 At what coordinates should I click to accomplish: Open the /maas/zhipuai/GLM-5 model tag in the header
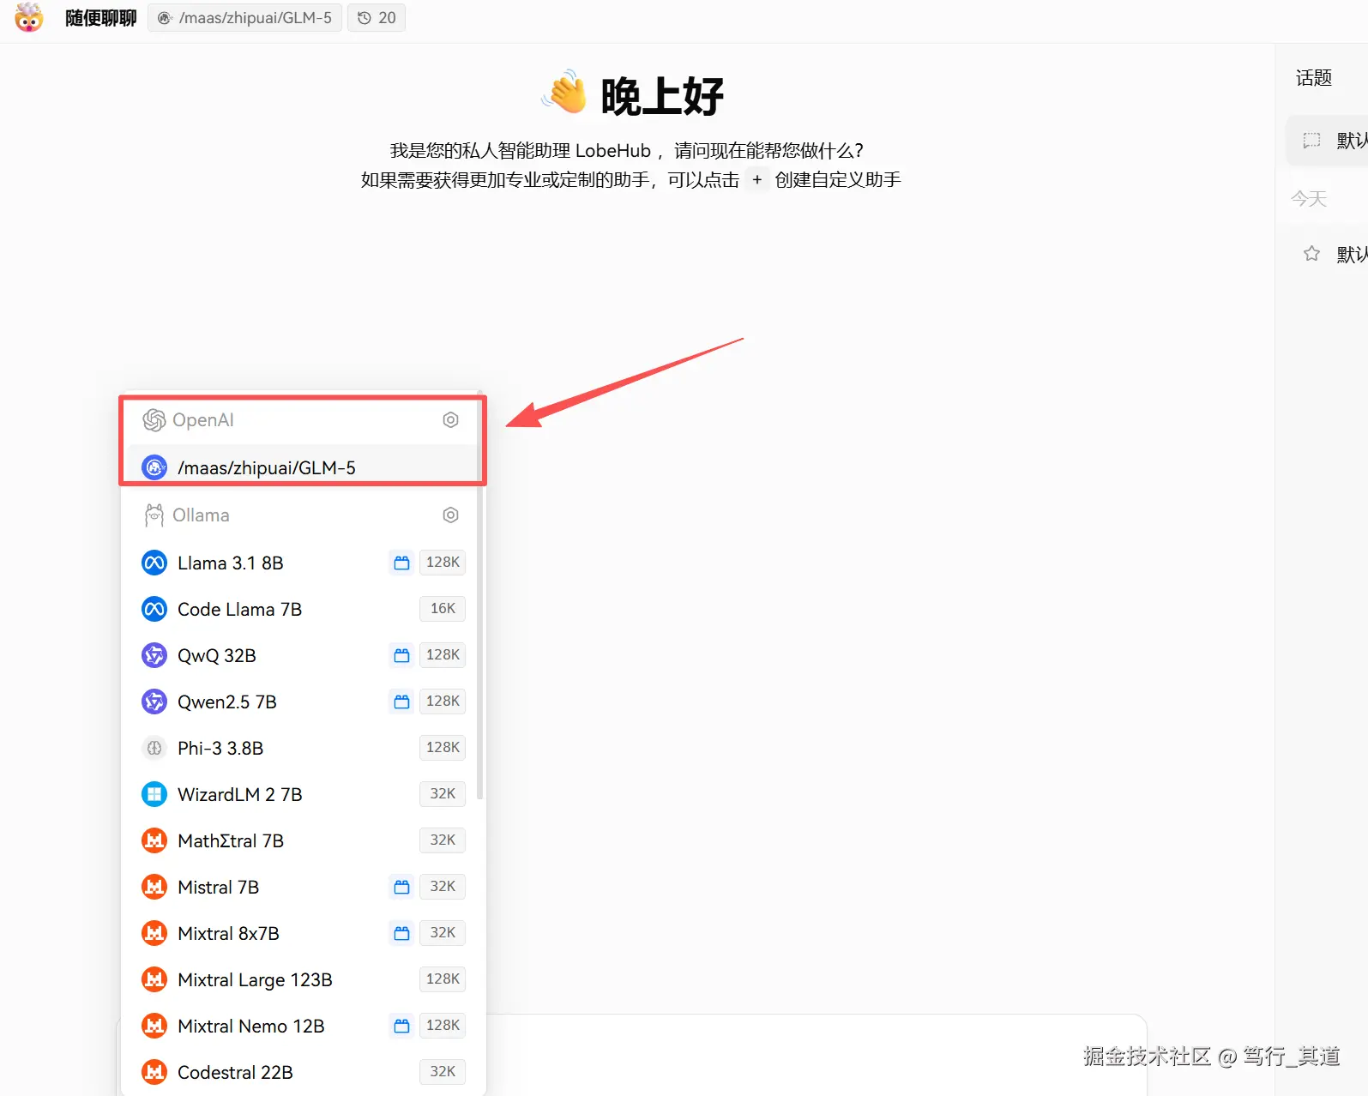[x=245, y=17]
